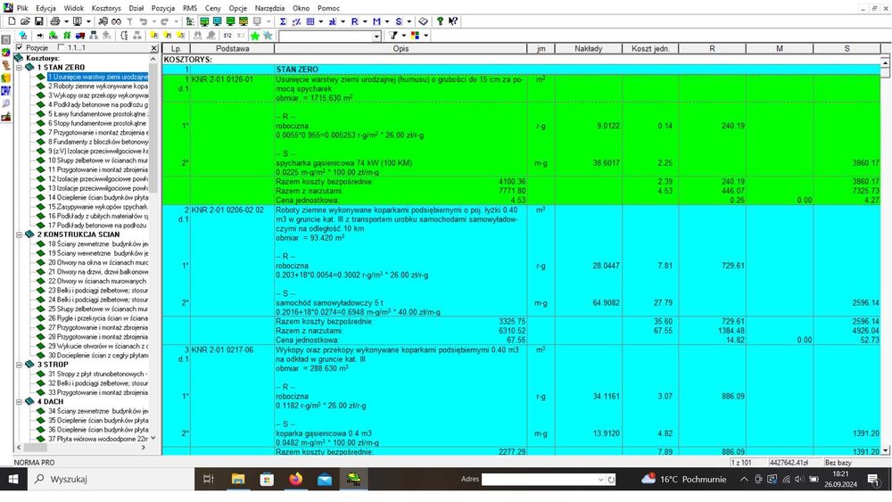Screen dimensions: 892x502
Task: Enable the 1.1...1 numbering checkbox
Action: pyautogui.click(x=62, y=48)
